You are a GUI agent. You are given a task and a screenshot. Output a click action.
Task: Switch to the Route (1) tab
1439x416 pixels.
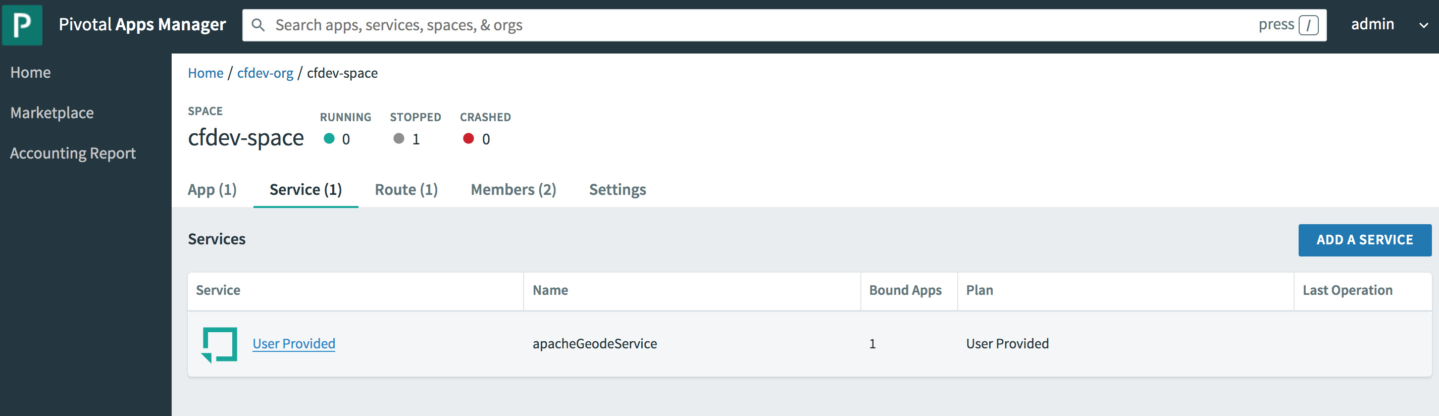[406, 190]
